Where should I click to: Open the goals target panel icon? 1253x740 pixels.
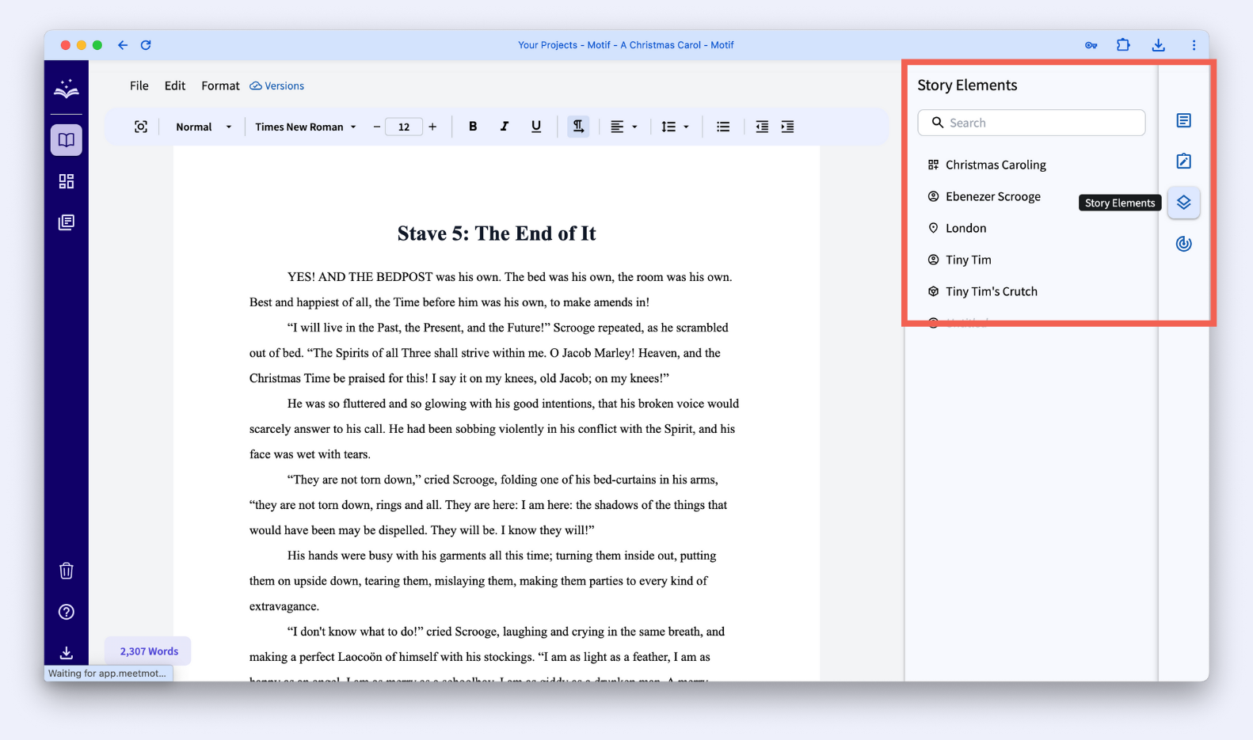point(1184,244)
